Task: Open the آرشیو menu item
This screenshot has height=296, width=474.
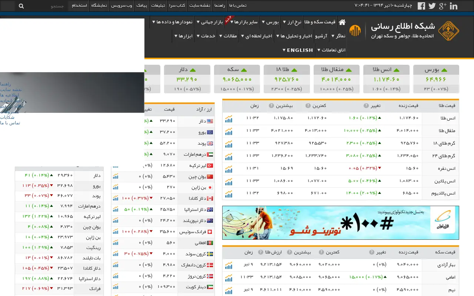Action: pos(321,36)
